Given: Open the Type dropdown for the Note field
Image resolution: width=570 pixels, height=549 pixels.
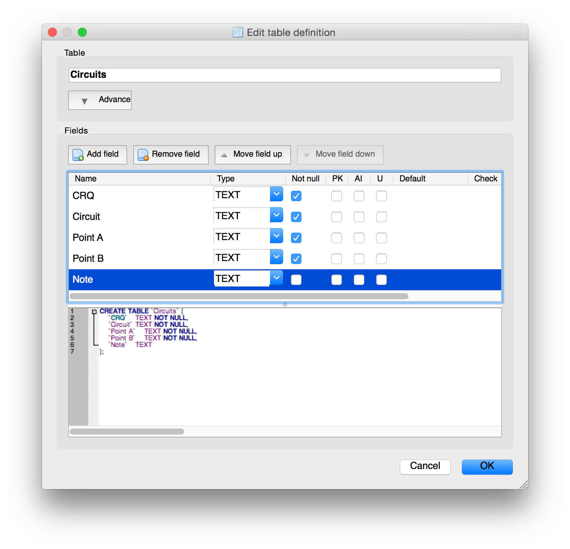Looking at the screenshot, I should click(x=276, y=278).
